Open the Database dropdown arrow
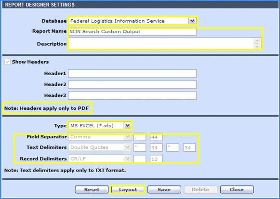This screenshot has width=280, height=199. (x=192, y=21)
